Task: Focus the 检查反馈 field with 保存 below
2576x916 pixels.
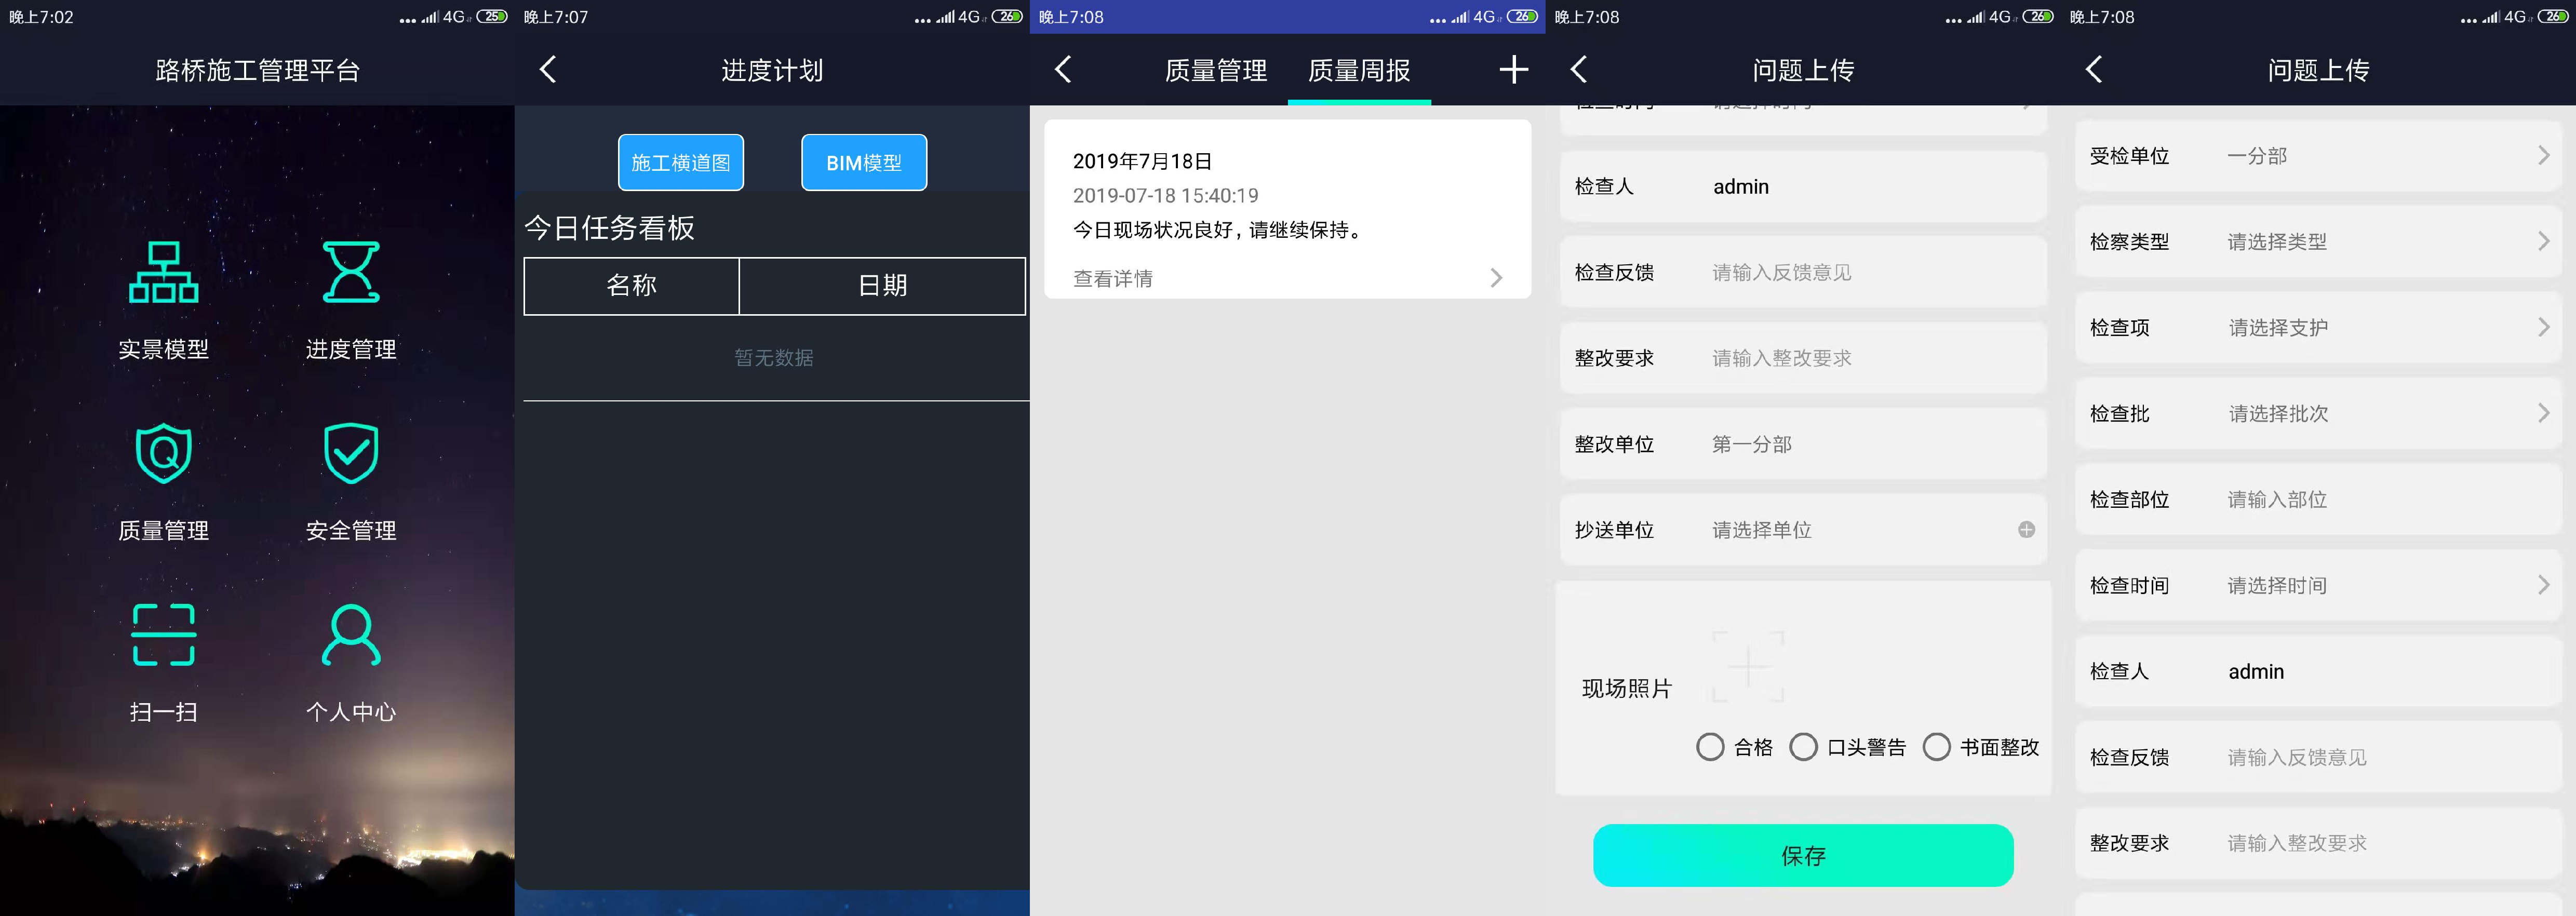Action: click(x=1803, y=272)
